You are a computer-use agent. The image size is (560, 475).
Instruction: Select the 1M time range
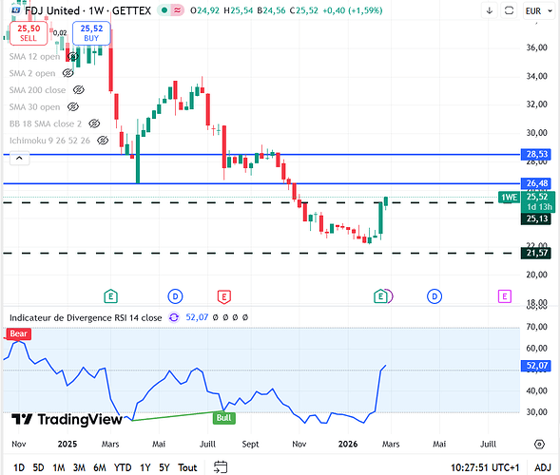coord(59,467)
